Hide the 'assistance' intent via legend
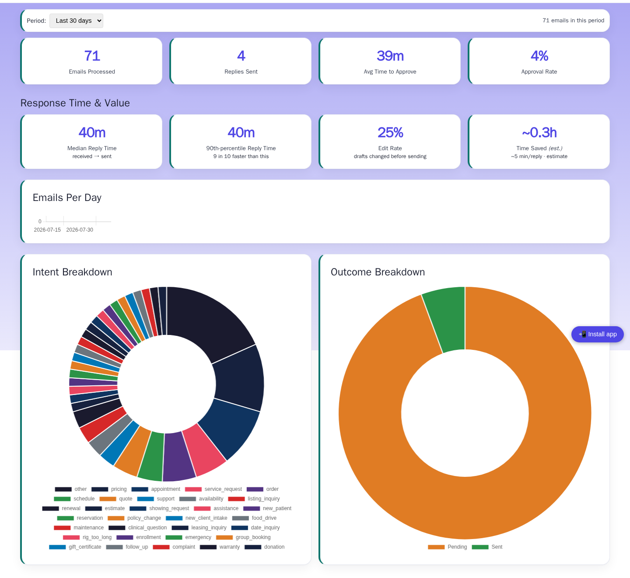Image resolution: width=630 pixels, height=578 pixels. (x=216, y=508)
